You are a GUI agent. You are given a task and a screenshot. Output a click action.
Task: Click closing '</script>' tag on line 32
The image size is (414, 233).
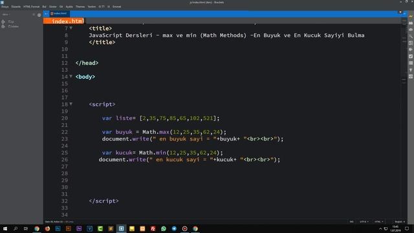pos(103,201)
